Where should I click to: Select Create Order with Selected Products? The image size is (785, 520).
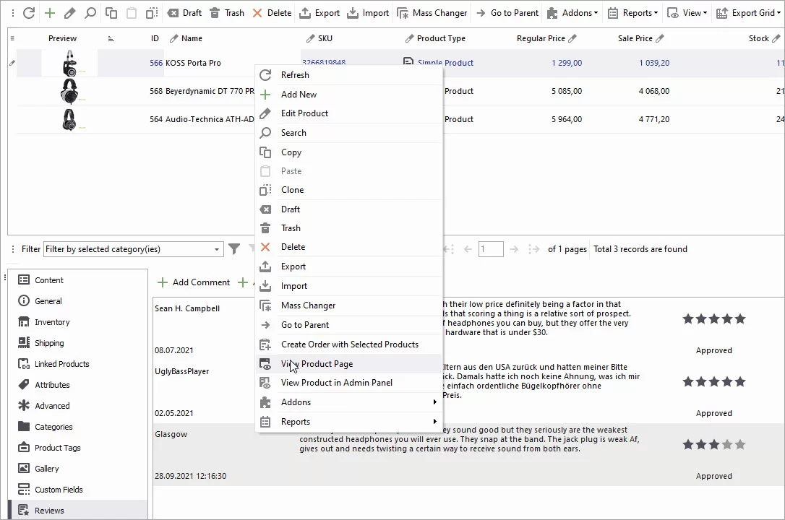click(349, 344)
